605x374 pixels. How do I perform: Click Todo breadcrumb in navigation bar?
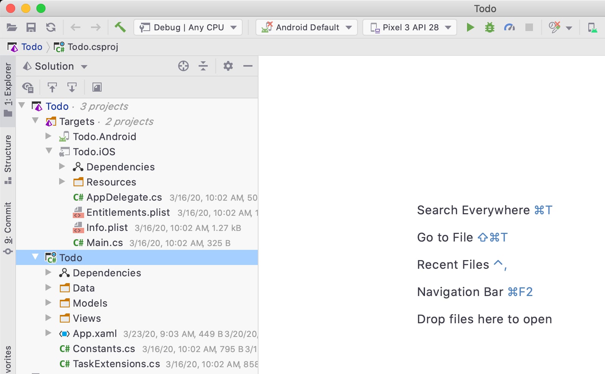pos(31,47)
